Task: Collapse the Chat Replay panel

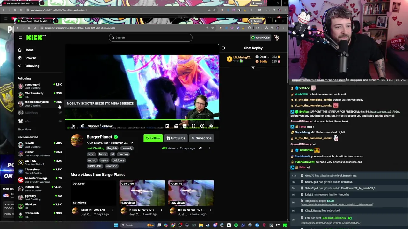Action: (x=223, y=48)
